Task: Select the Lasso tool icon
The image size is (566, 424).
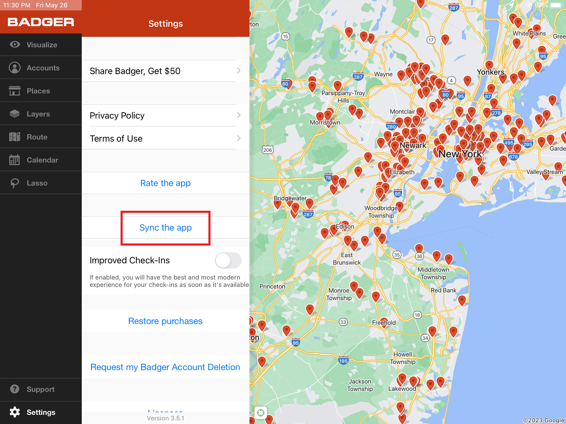Action: click(x=15, y=183)
